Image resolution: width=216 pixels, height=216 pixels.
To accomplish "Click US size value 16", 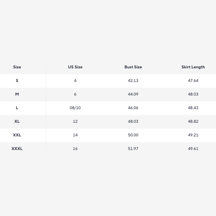I will pyautogui.click(x=75, y=149).
